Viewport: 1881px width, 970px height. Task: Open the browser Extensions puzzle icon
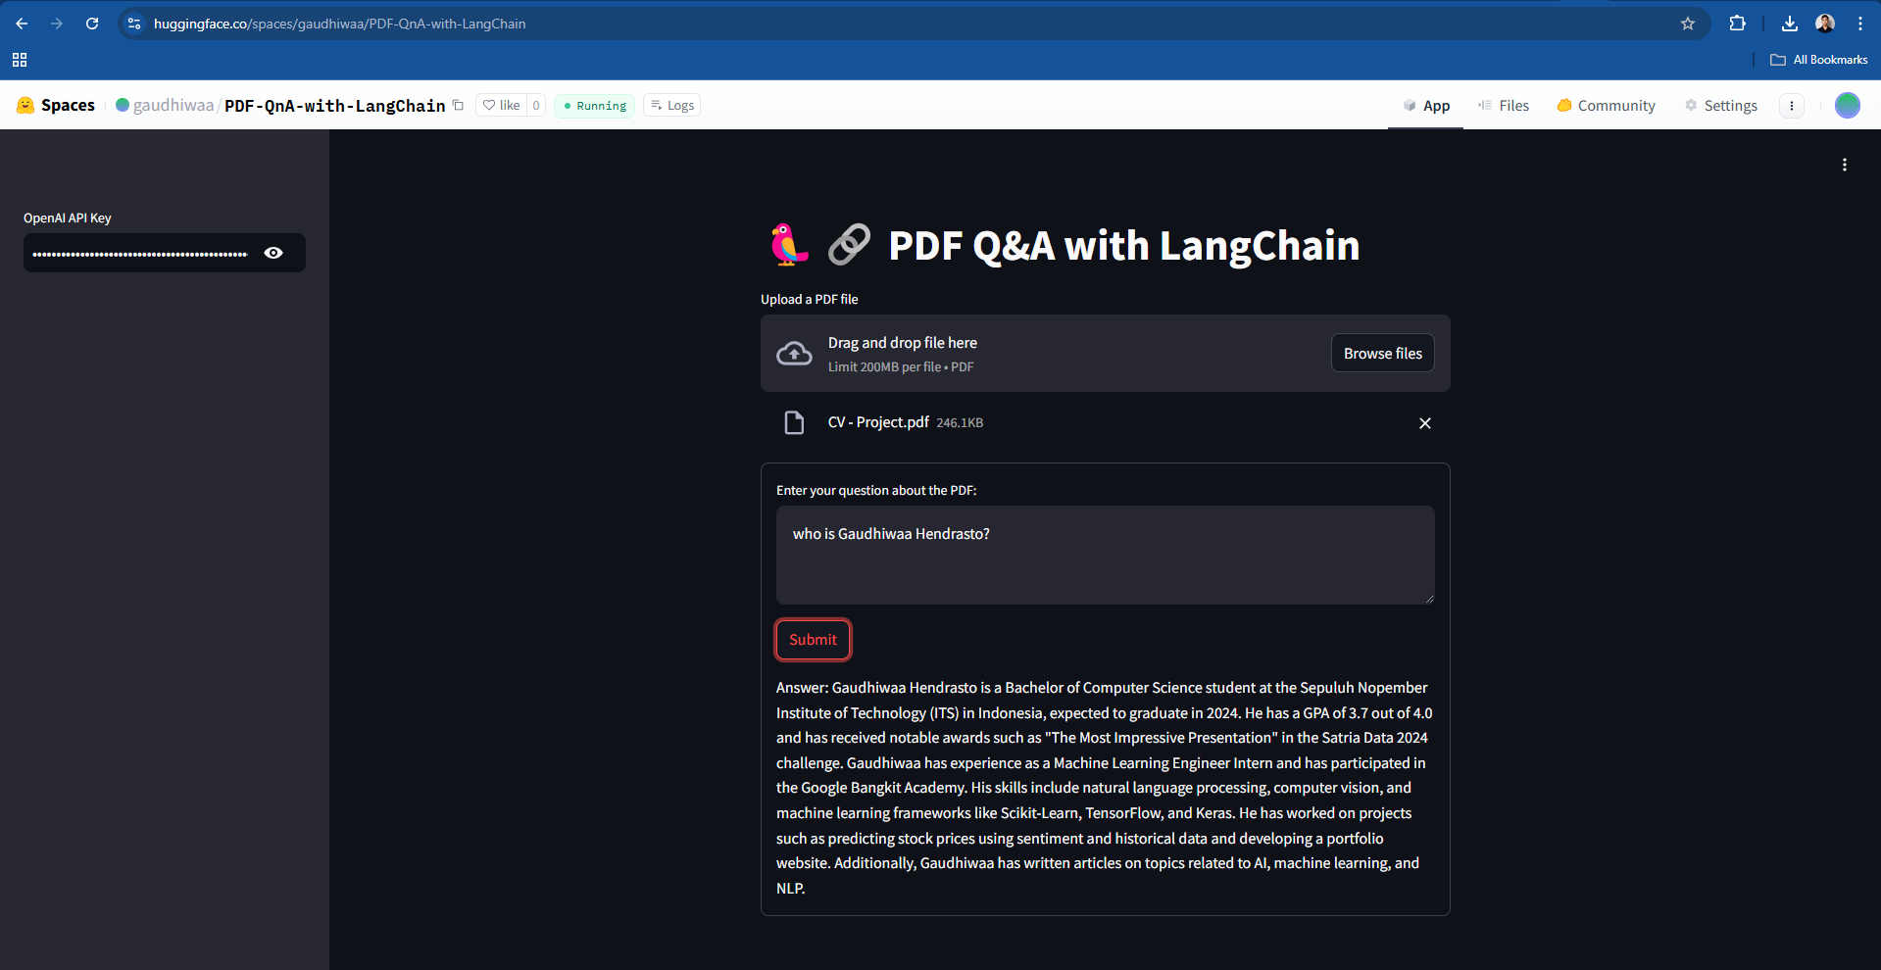tap(1737, 24)
